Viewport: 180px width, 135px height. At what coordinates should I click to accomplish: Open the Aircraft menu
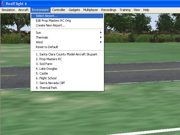point(23,10)
